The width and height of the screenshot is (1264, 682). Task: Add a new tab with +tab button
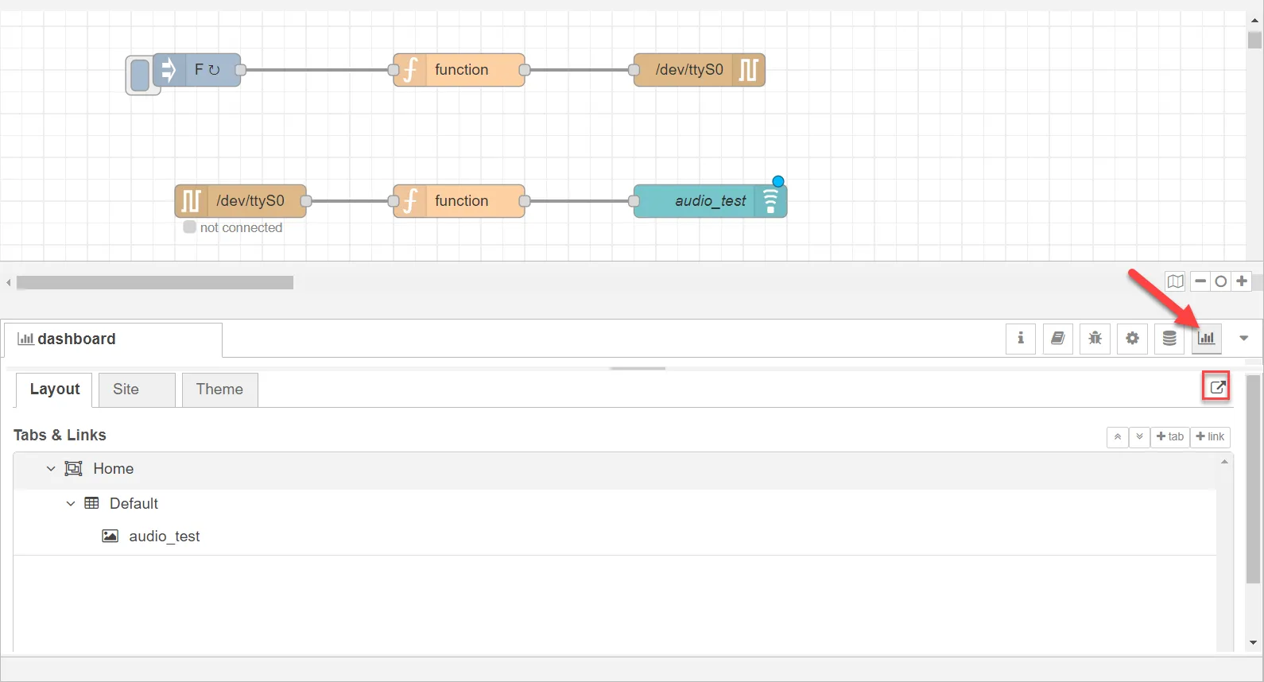[x=1170, y=436]
